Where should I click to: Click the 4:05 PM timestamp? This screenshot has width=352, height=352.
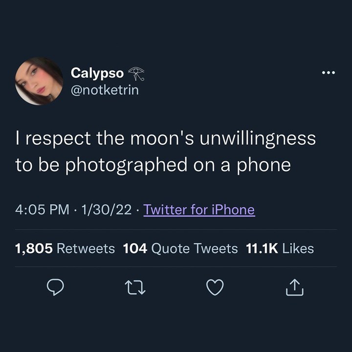pos(42,210)
